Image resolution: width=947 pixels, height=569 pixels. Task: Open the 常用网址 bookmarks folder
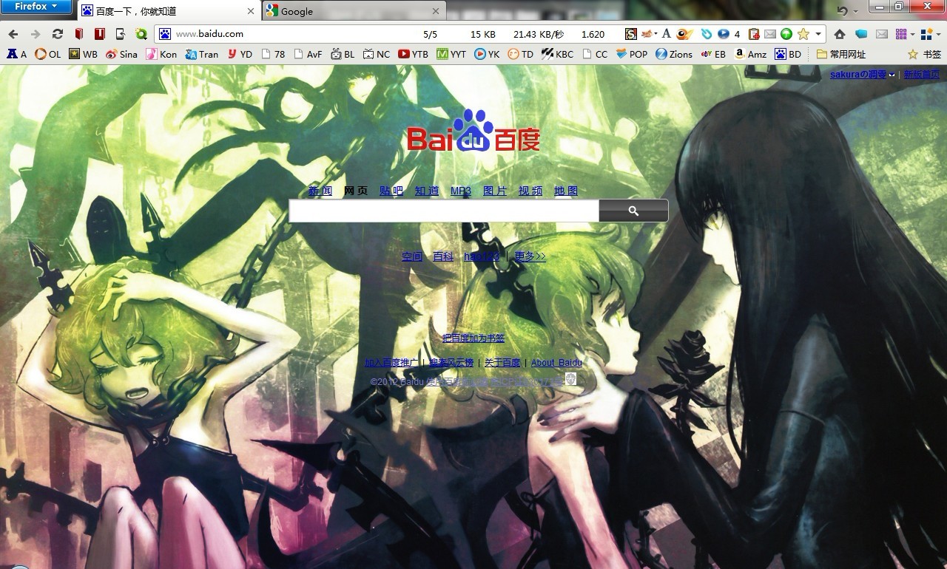841,54
